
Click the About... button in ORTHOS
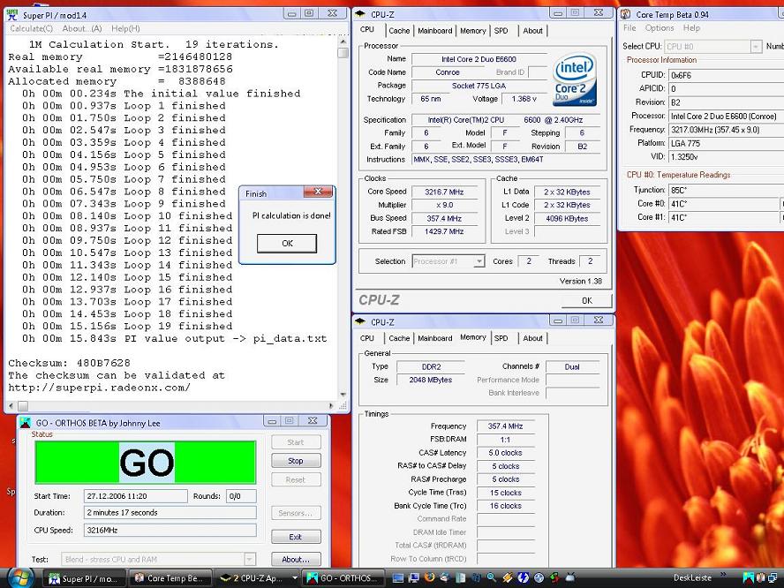tap(296, 559)
